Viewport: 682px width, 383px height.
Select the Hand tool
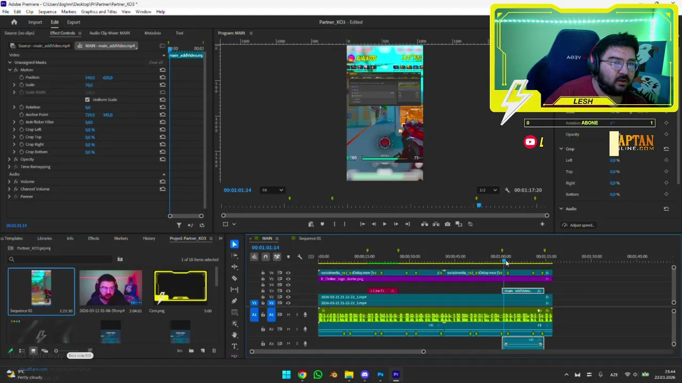pos(234,335)
